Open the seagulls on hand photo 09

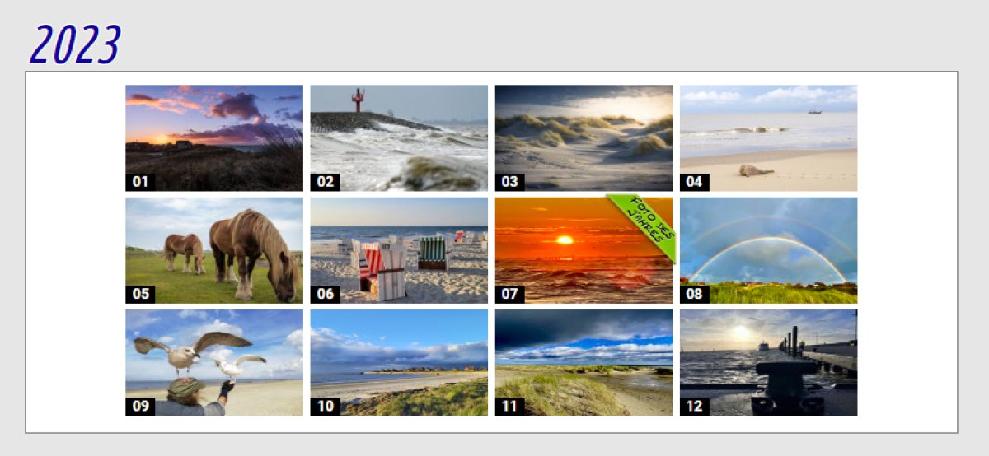pyautogui.click(x=214, y=362)
